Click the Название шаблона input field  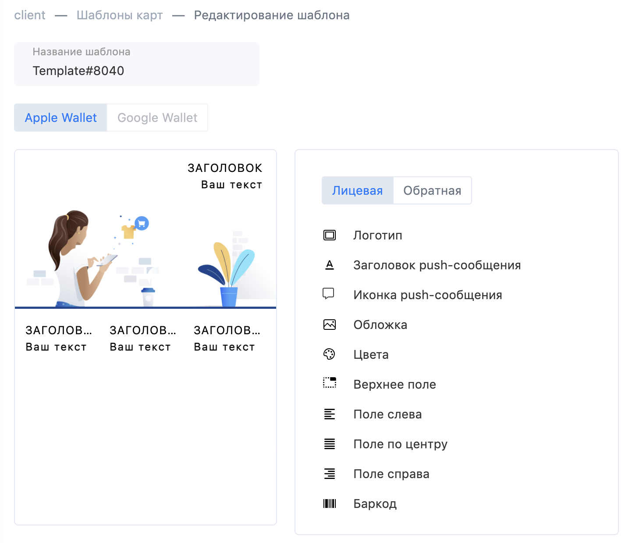click(x=137, y=64)
